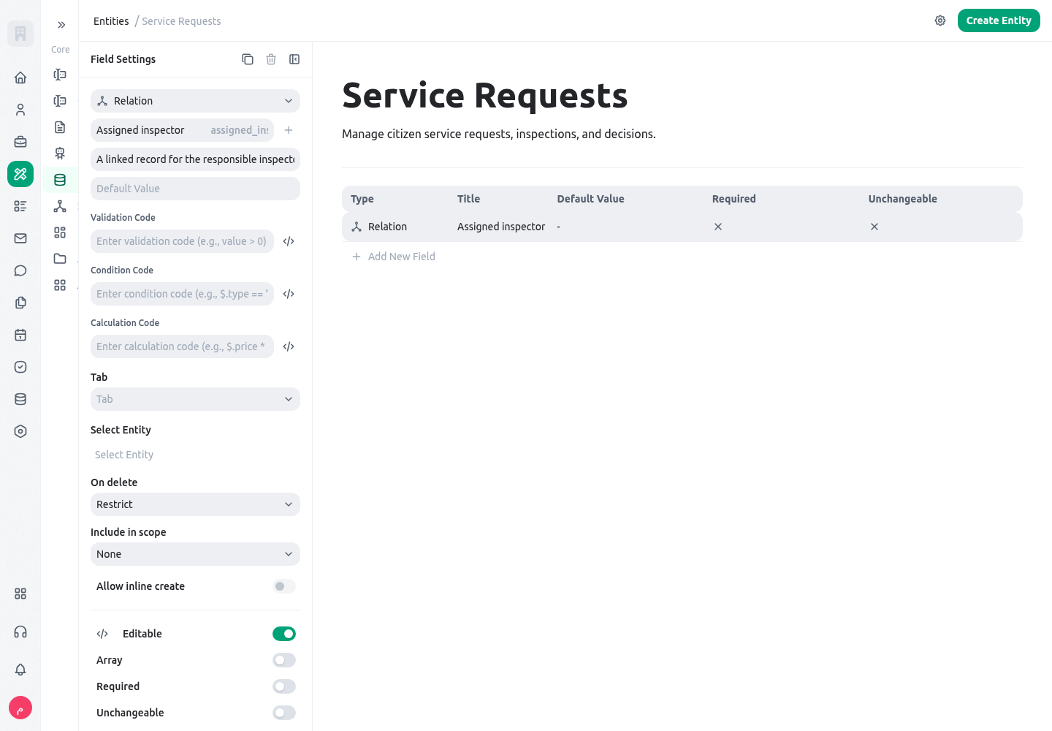The image size is (1052, 731).
Task: Open the On delete Restrict dropdown
Action: tap(195, 504)
